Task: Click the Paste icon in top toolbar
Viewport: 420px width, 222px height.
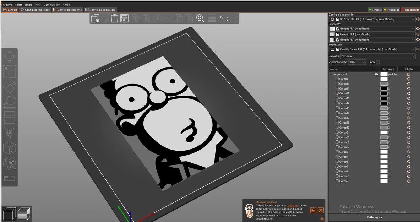Action: [146, 18]
